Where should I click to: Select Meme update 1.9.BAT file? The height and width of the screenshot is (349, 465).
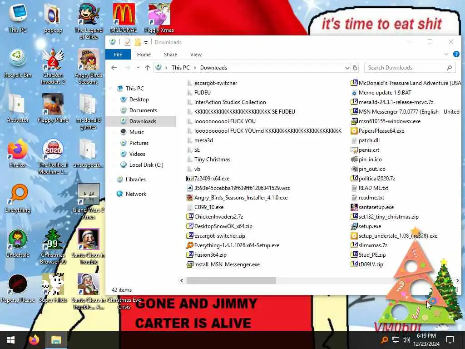coord(385,93)
